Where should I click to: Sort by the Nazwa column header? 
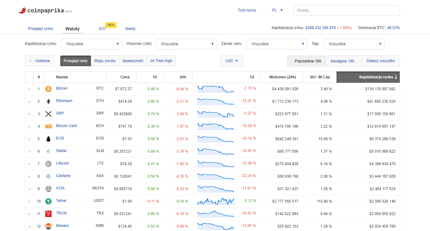tap(75, 77)
